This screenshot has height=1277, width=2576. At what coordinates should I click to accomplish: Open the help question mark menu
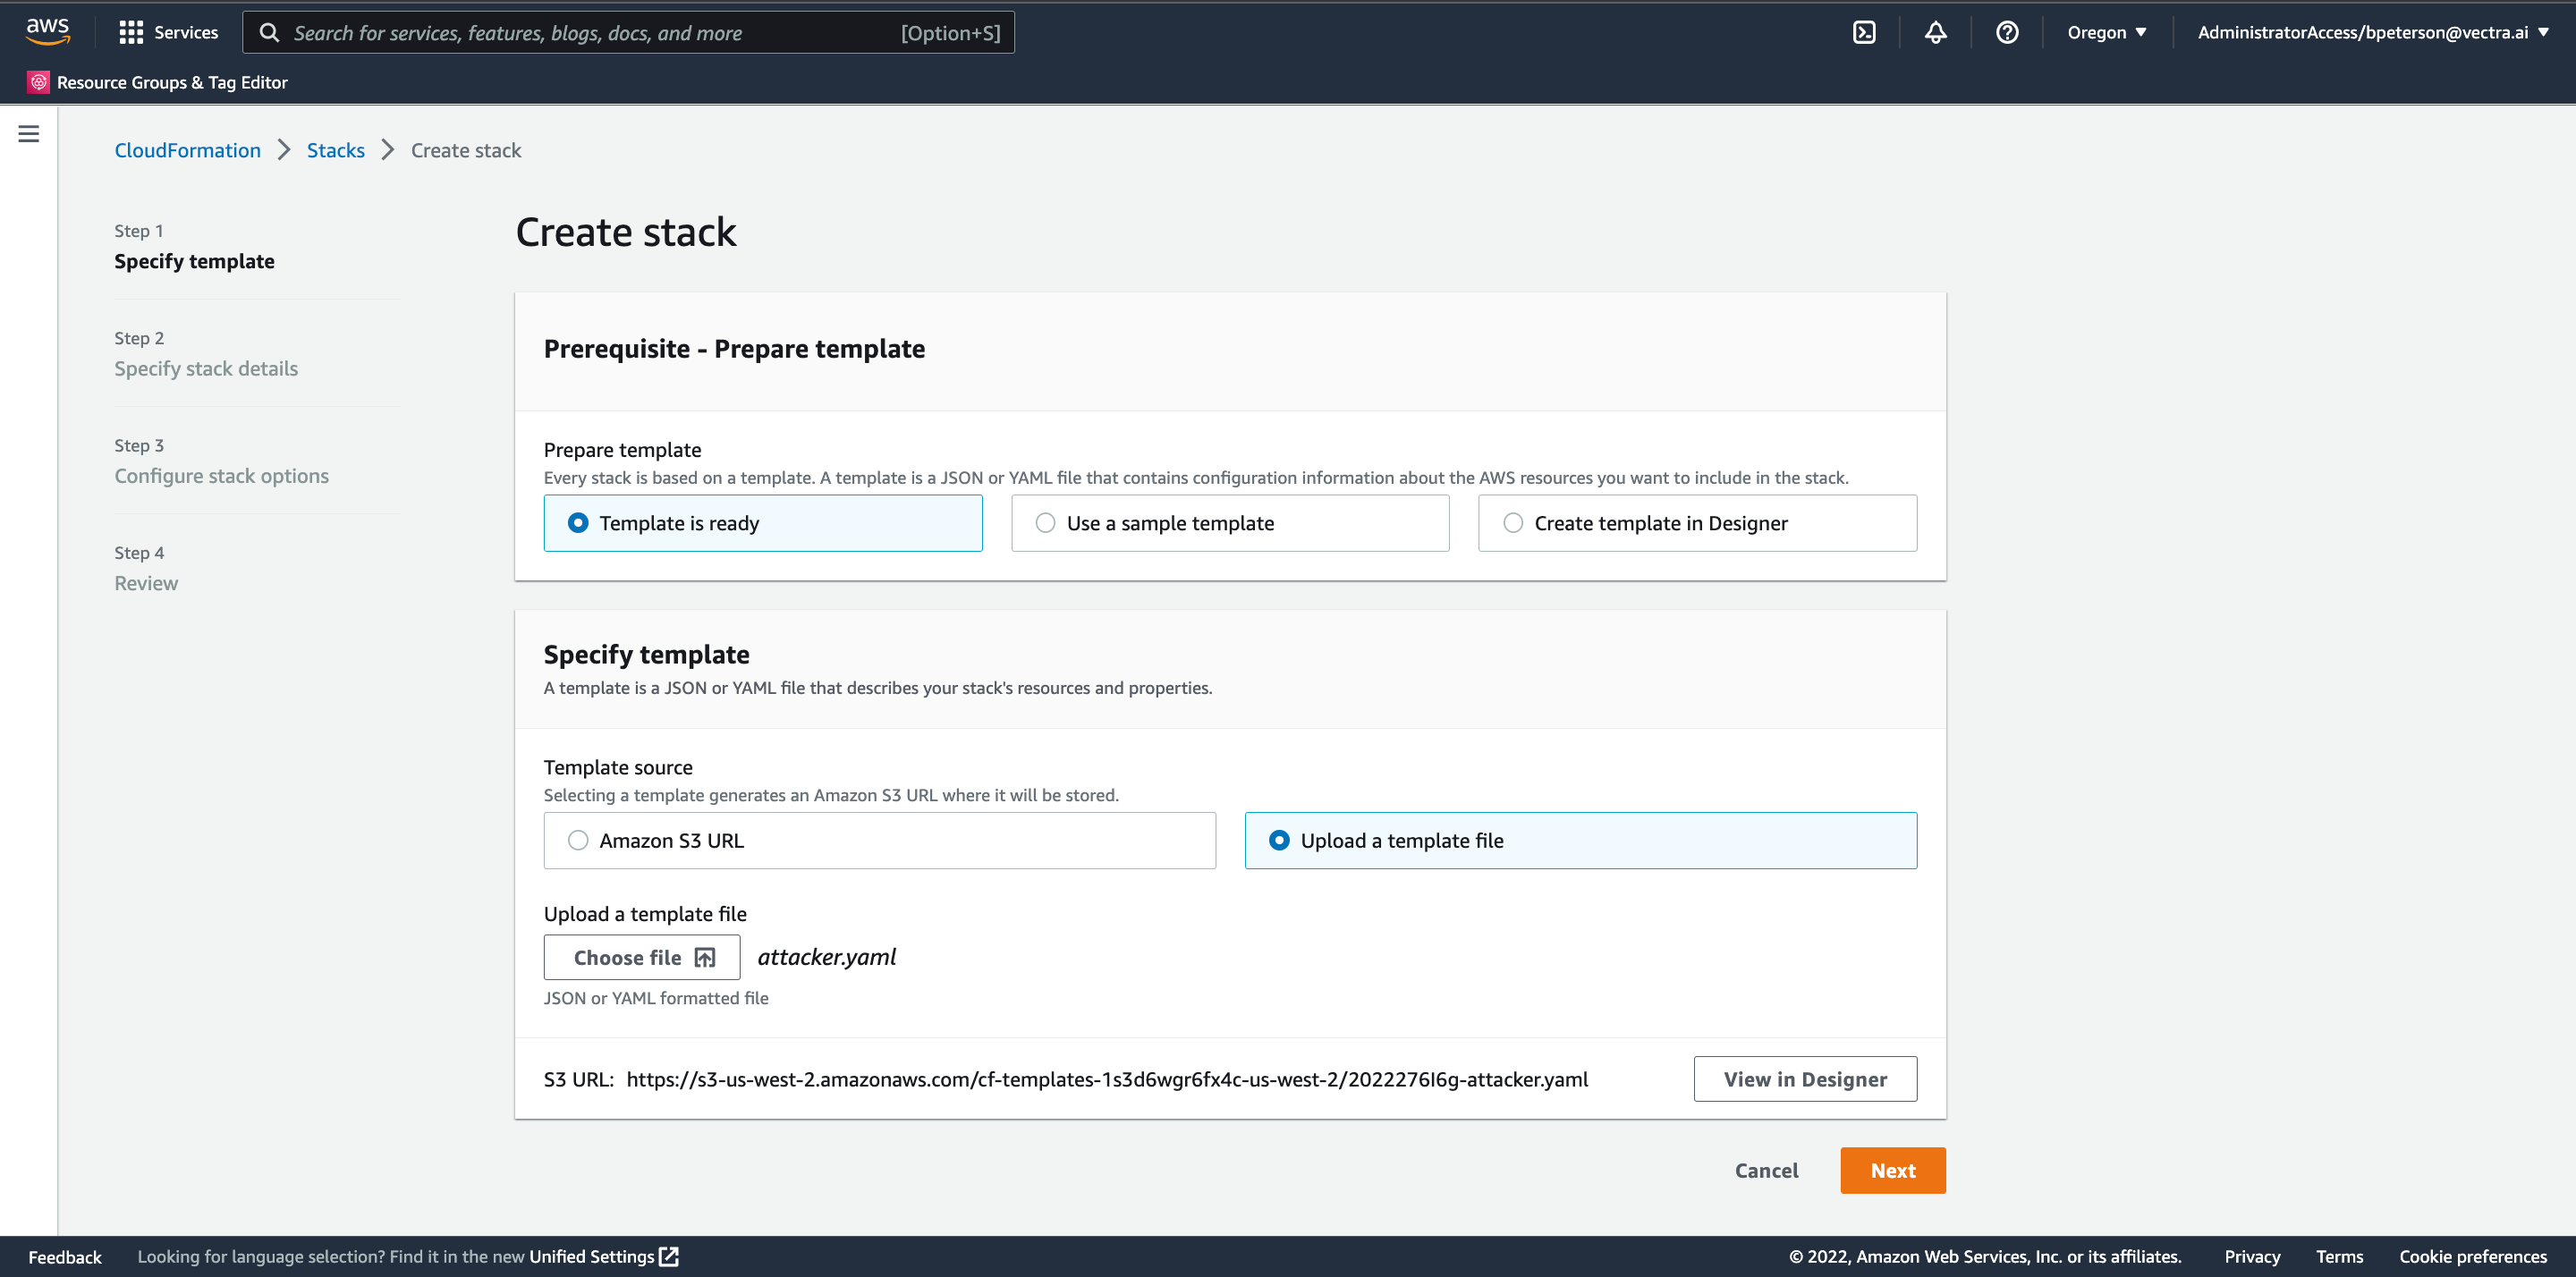(x=2008, y=31)
